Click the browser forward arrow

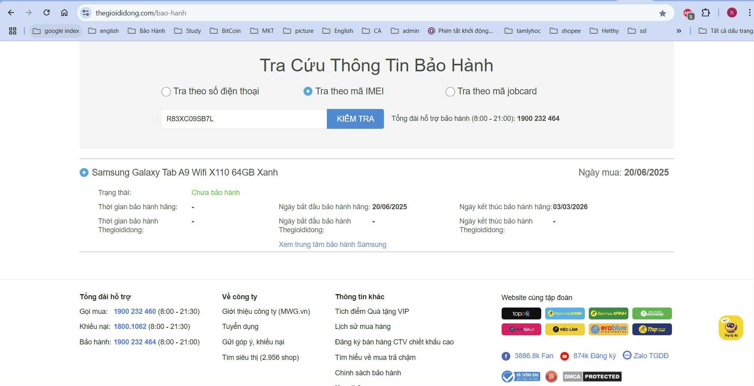coord(29,13)
